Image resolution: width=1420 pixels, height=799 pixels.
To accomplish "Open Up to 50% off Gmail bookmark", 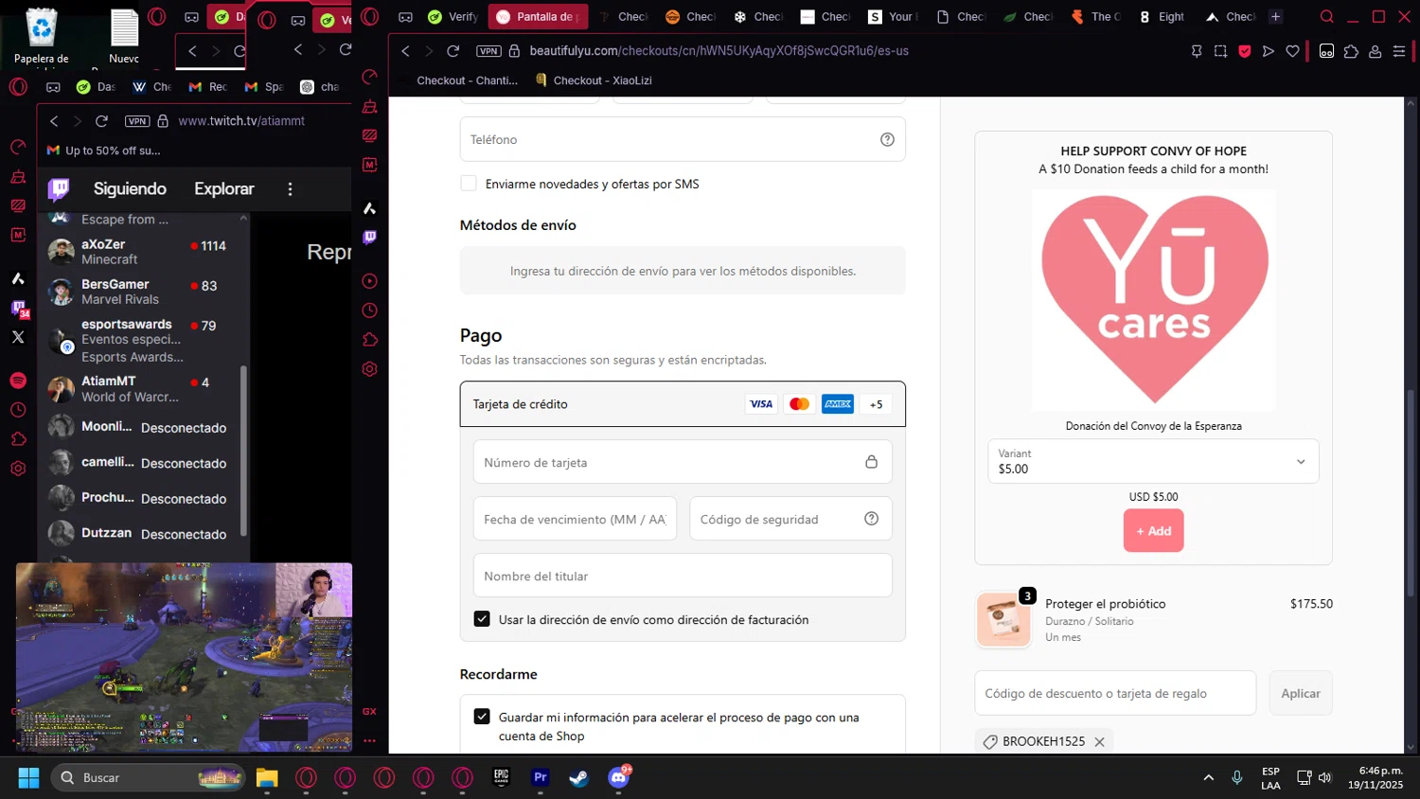I will [104, 151].
